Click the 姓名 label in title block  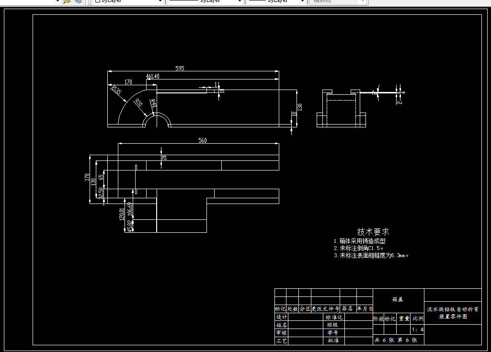[281, 325]
